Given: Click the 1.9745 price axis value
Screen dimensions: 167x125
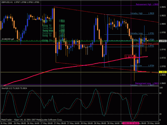Looking at the screenshot, I should tap(163, 50).
